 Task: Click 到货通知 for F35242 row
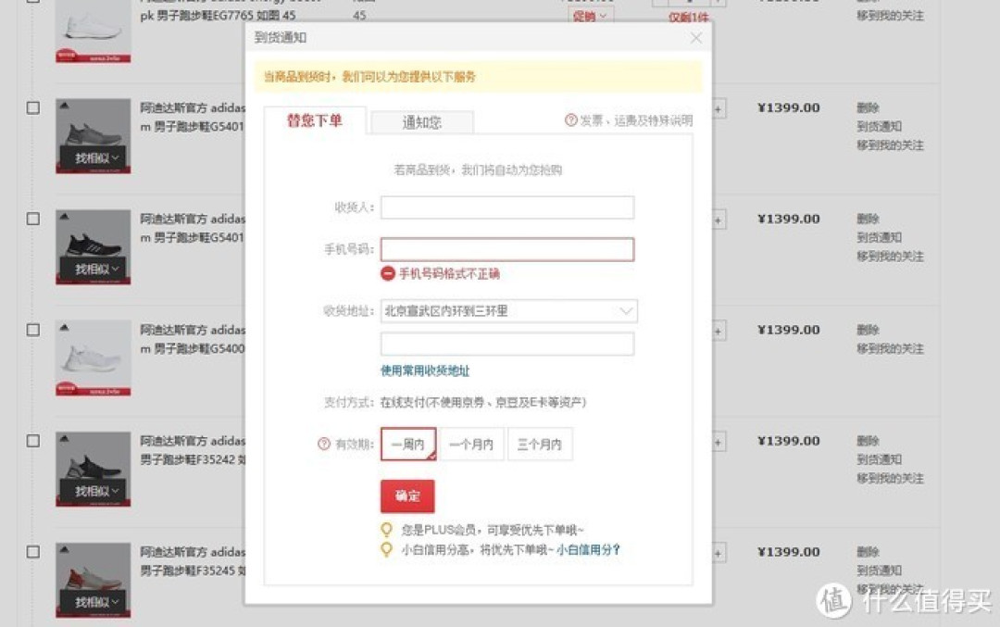coord(879,459)
